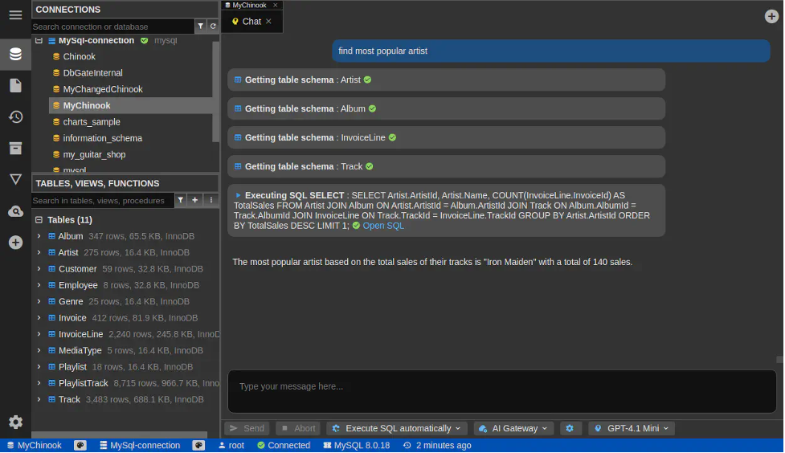Open the triangle-shaped sidebar icon
The image size is (785, 453).
click(15, 179)
